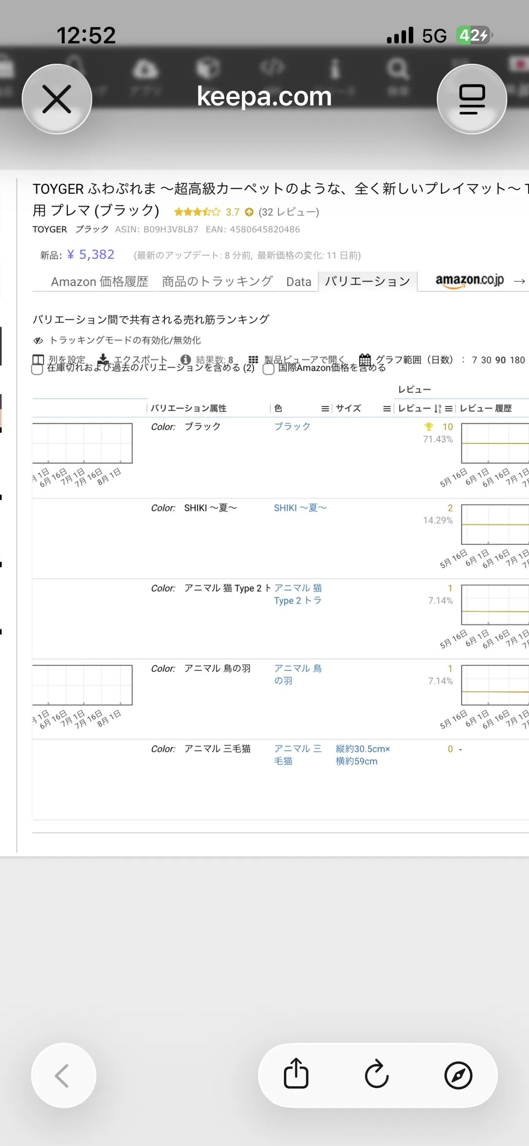Sort by バリエーション属性 column header

(x=189, y=408)
